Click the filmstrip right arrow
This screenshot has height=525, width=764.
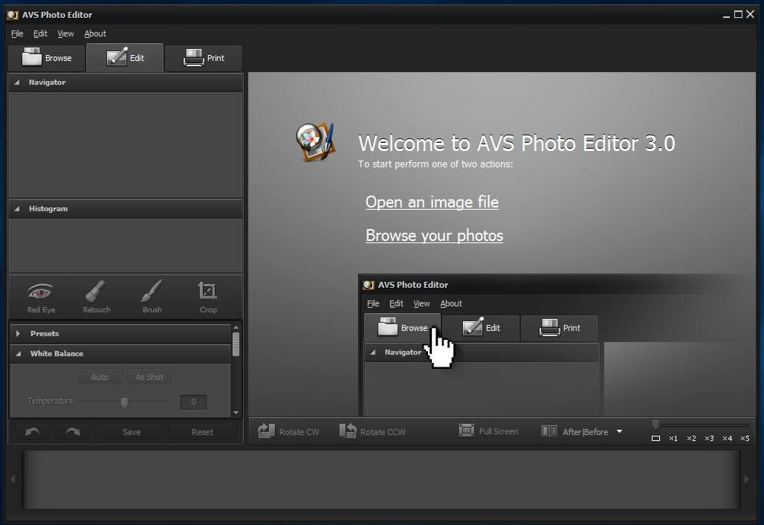point(746,480)
